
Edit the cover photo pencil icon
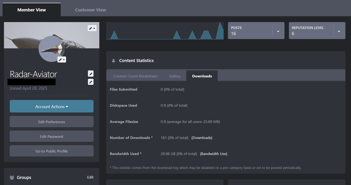92,28
